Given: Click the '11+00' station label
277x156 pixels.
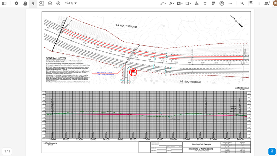Looking at the screenshot, I should 66,139.
